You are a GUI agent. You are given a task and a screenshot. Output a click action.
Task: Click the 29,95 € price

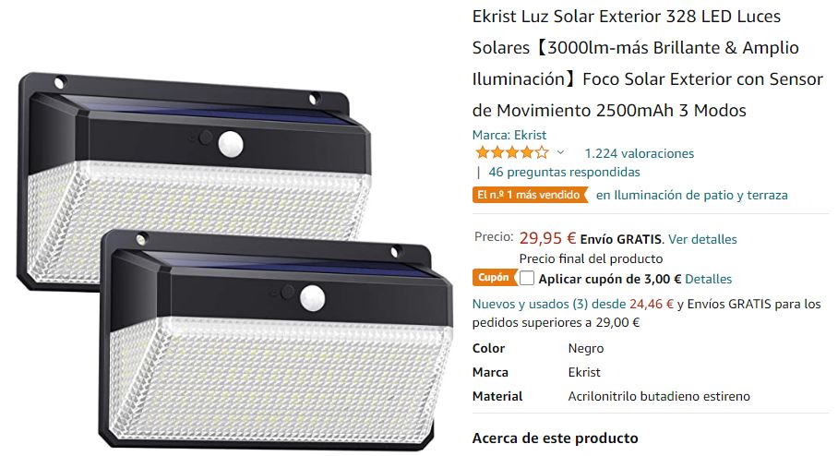click(548, 238)
